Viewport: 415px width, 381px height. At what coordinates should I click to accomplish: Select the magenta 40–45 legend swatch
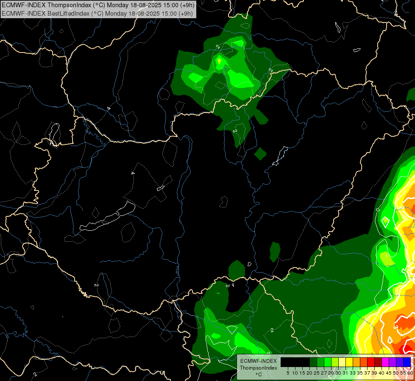(x=385, y=362)
